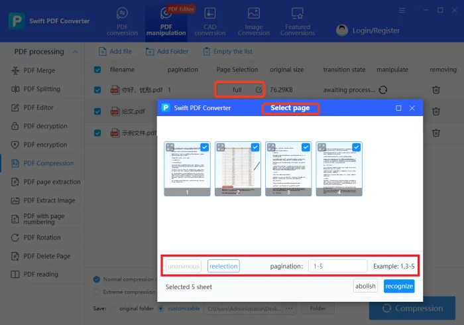Close the Select page dialog
Viewport: 464px width, 325px height.
(x=412, y=108)
